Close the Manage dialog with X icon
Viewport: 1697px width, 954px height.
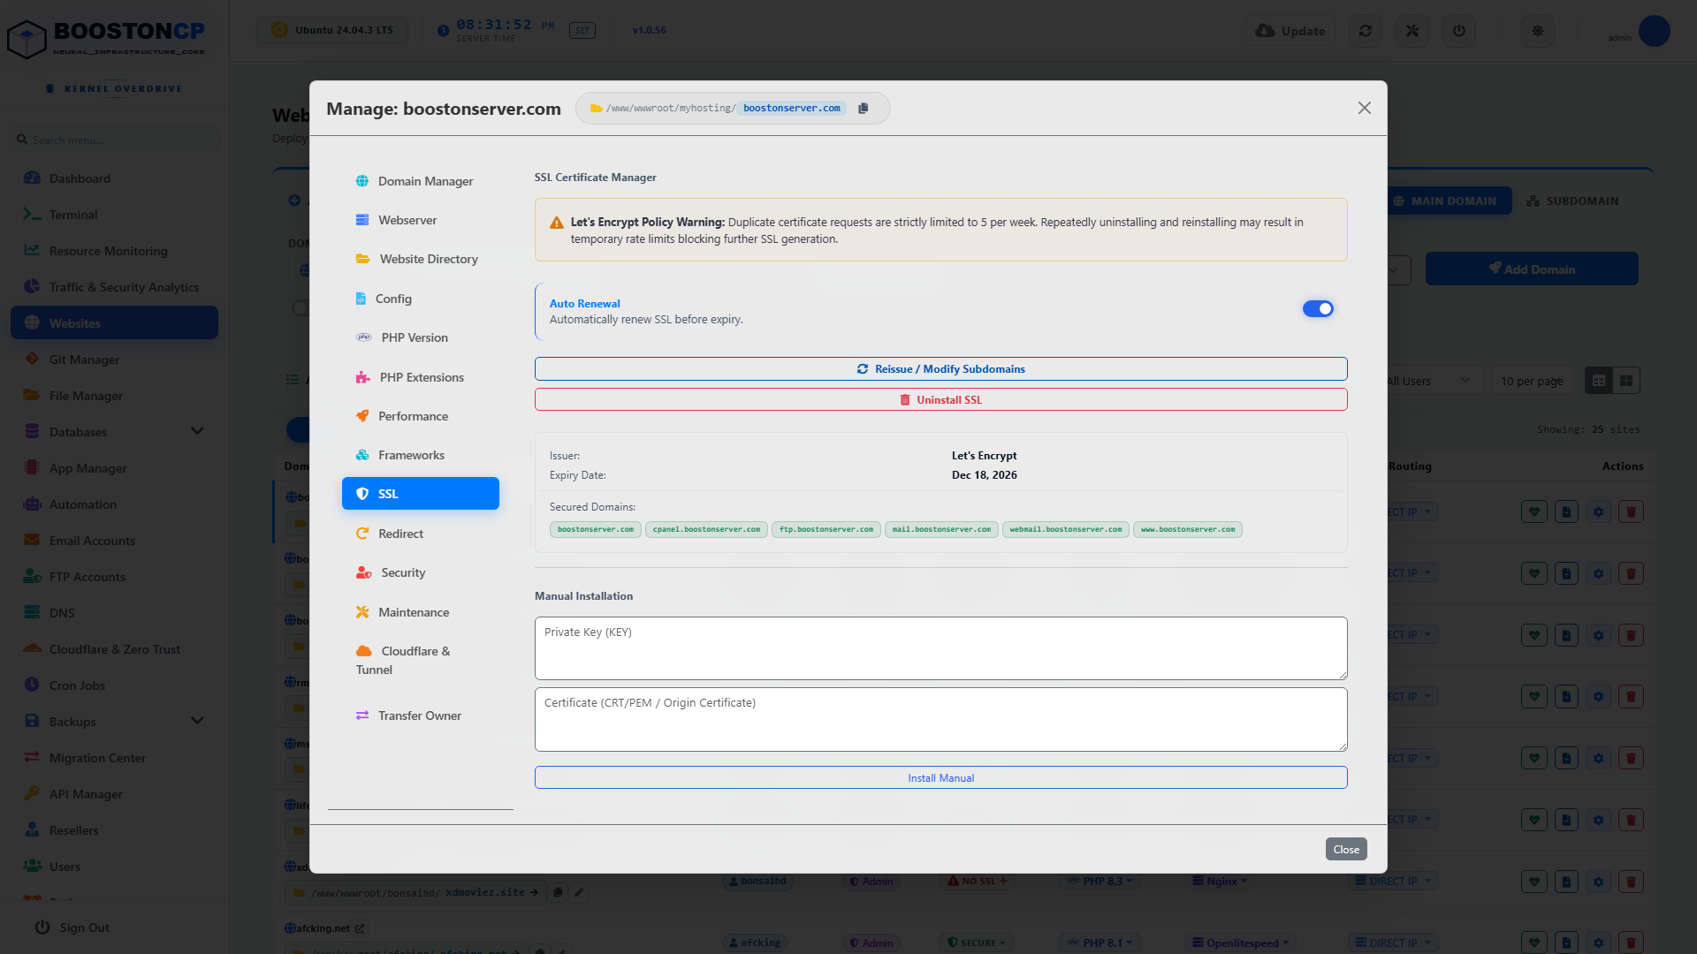[1365, 108]
